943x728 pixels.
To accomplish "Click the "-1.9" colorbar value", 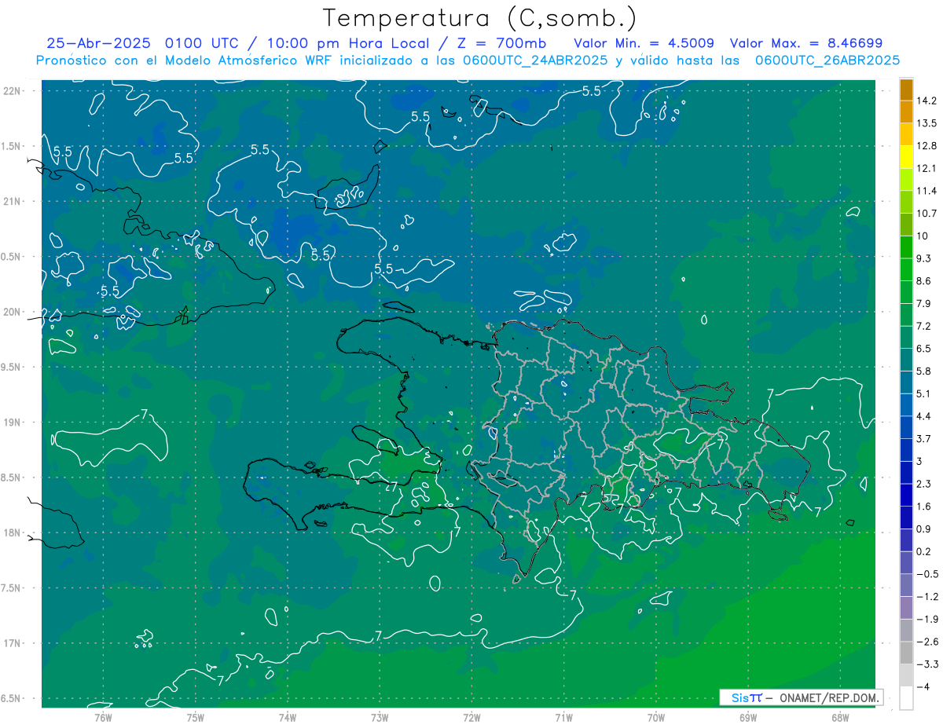I will pyautogui.click(x=927, y=619).
